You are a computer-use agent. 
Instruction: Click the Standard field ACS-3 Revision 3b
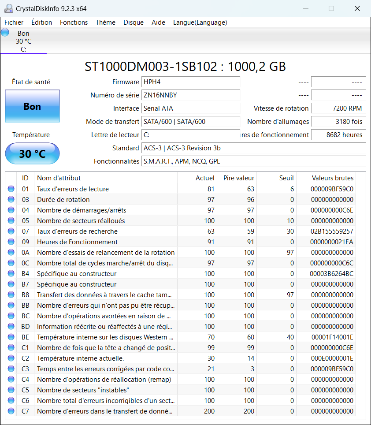click(253, 148)
